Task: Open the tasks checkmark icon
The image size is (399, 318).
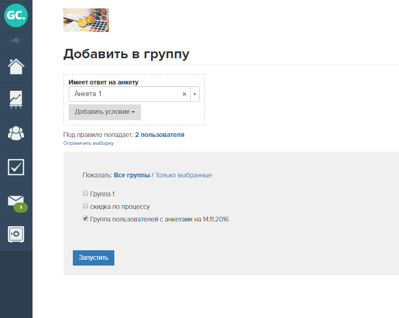Action: tap(16, 167)
